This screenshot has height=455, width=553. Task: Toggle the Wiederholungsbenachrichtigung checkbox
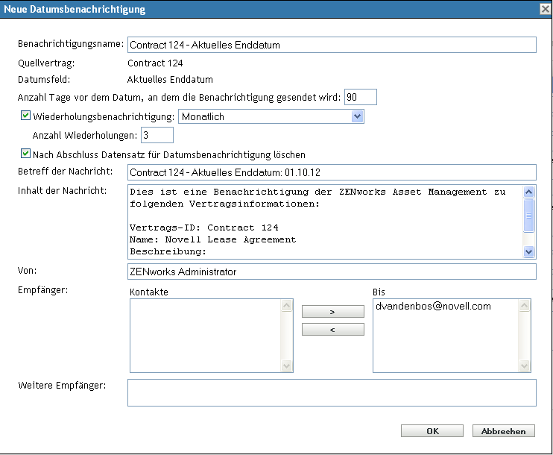tap(26, 116)
